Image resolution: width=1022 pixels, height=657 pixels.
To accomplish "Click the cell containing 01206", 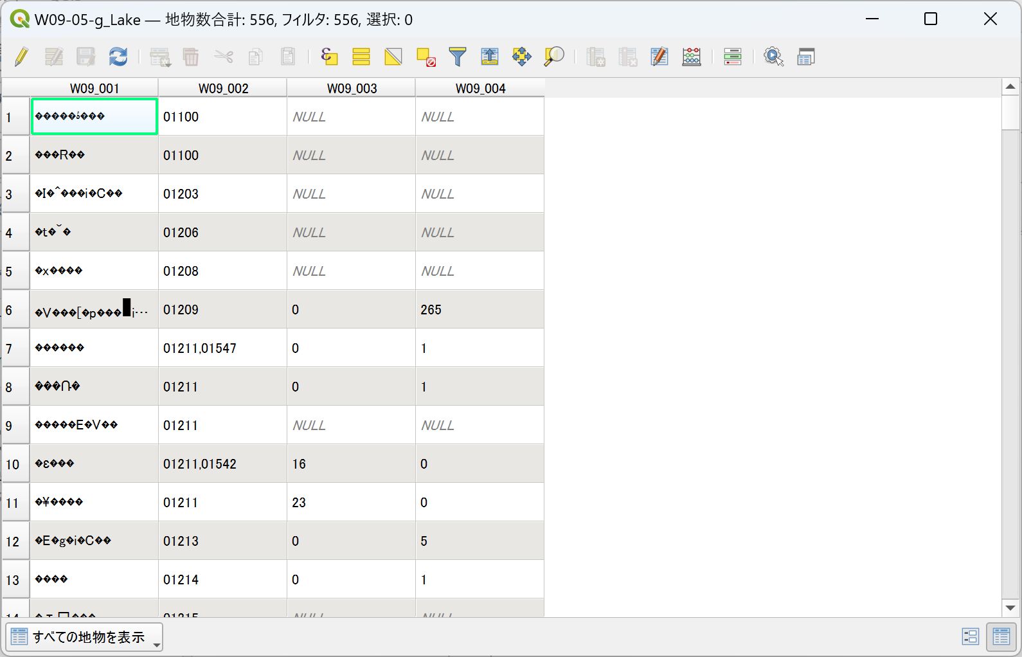I will 222,232.
